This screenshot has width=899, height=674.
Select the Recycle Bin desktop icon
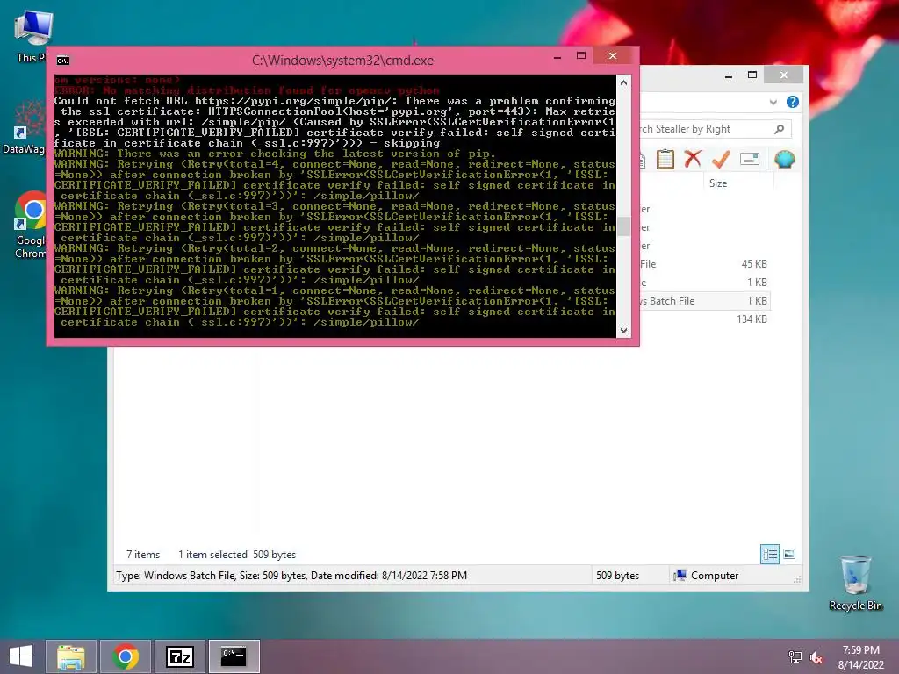(x=855, y=584)
